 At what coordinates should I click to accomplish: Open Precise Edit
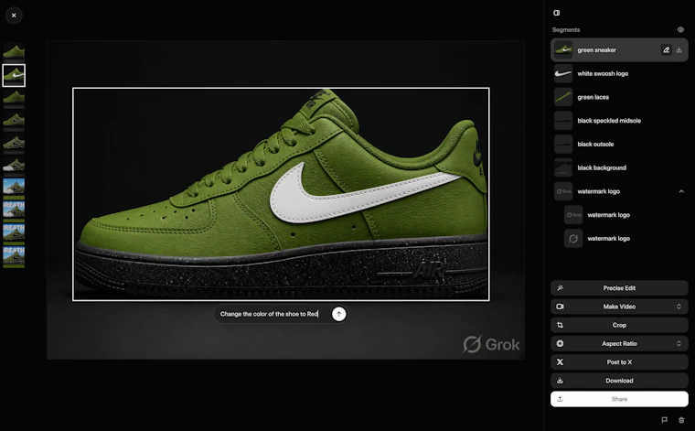(x=619, y=288)
